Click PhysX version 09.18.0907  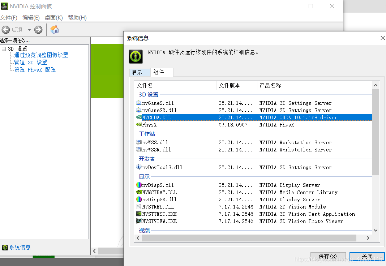[233, 125]
